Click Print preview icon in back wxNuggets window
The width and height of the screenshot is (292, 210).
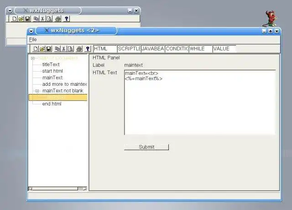pos(49,19)
